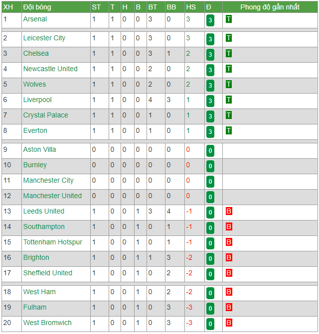Open the Arsenal team link
This screenshot has width=319, height=334.
35,19
